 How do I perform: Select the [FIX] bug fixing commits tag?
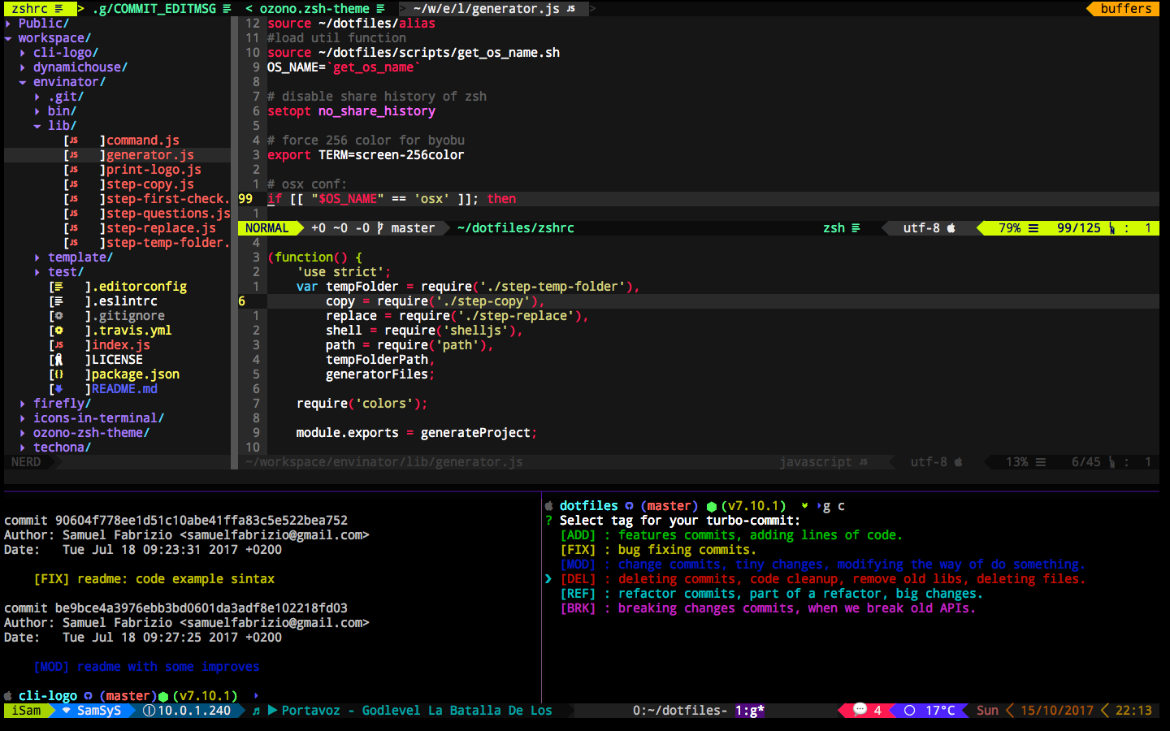(658, 550)
